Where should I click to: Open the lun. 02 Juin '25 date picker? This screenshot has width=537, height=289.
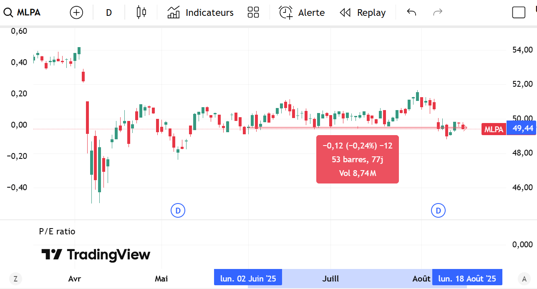point(248,277)
